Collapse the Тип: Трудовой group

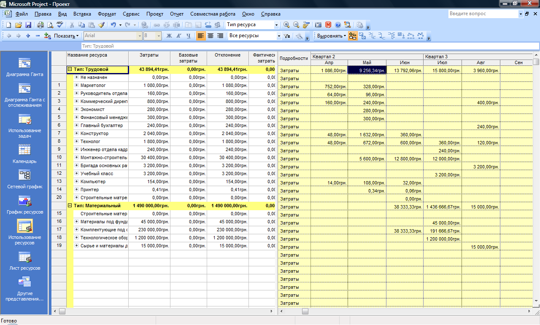pos(70,69)
